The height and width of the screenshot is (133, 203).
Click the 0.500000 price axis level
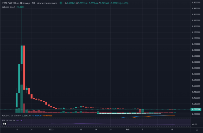click(x=196, y=50)
